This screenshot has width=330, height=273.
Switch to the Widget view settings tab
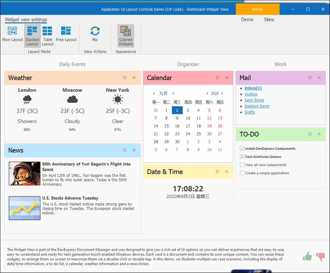[x=26, y=19]
